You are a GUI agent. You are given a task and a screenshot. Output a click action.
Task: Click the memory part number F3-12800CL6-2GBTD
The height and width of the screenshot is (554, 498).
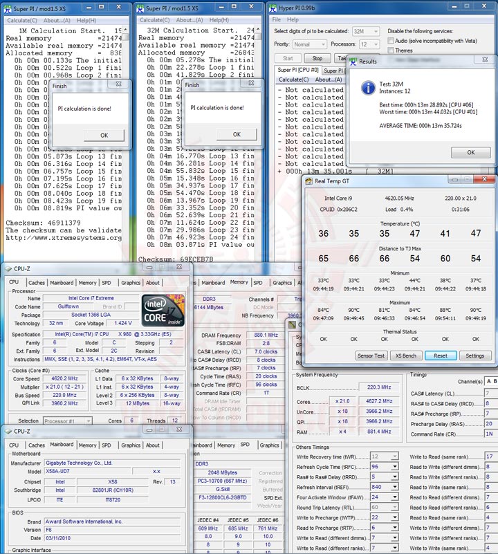point(222,497)
